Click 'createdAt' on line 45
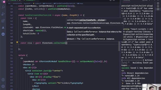 [28, 27]
